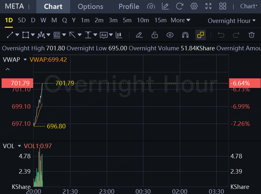Select the 5D timeframe

tap(22, 20)
